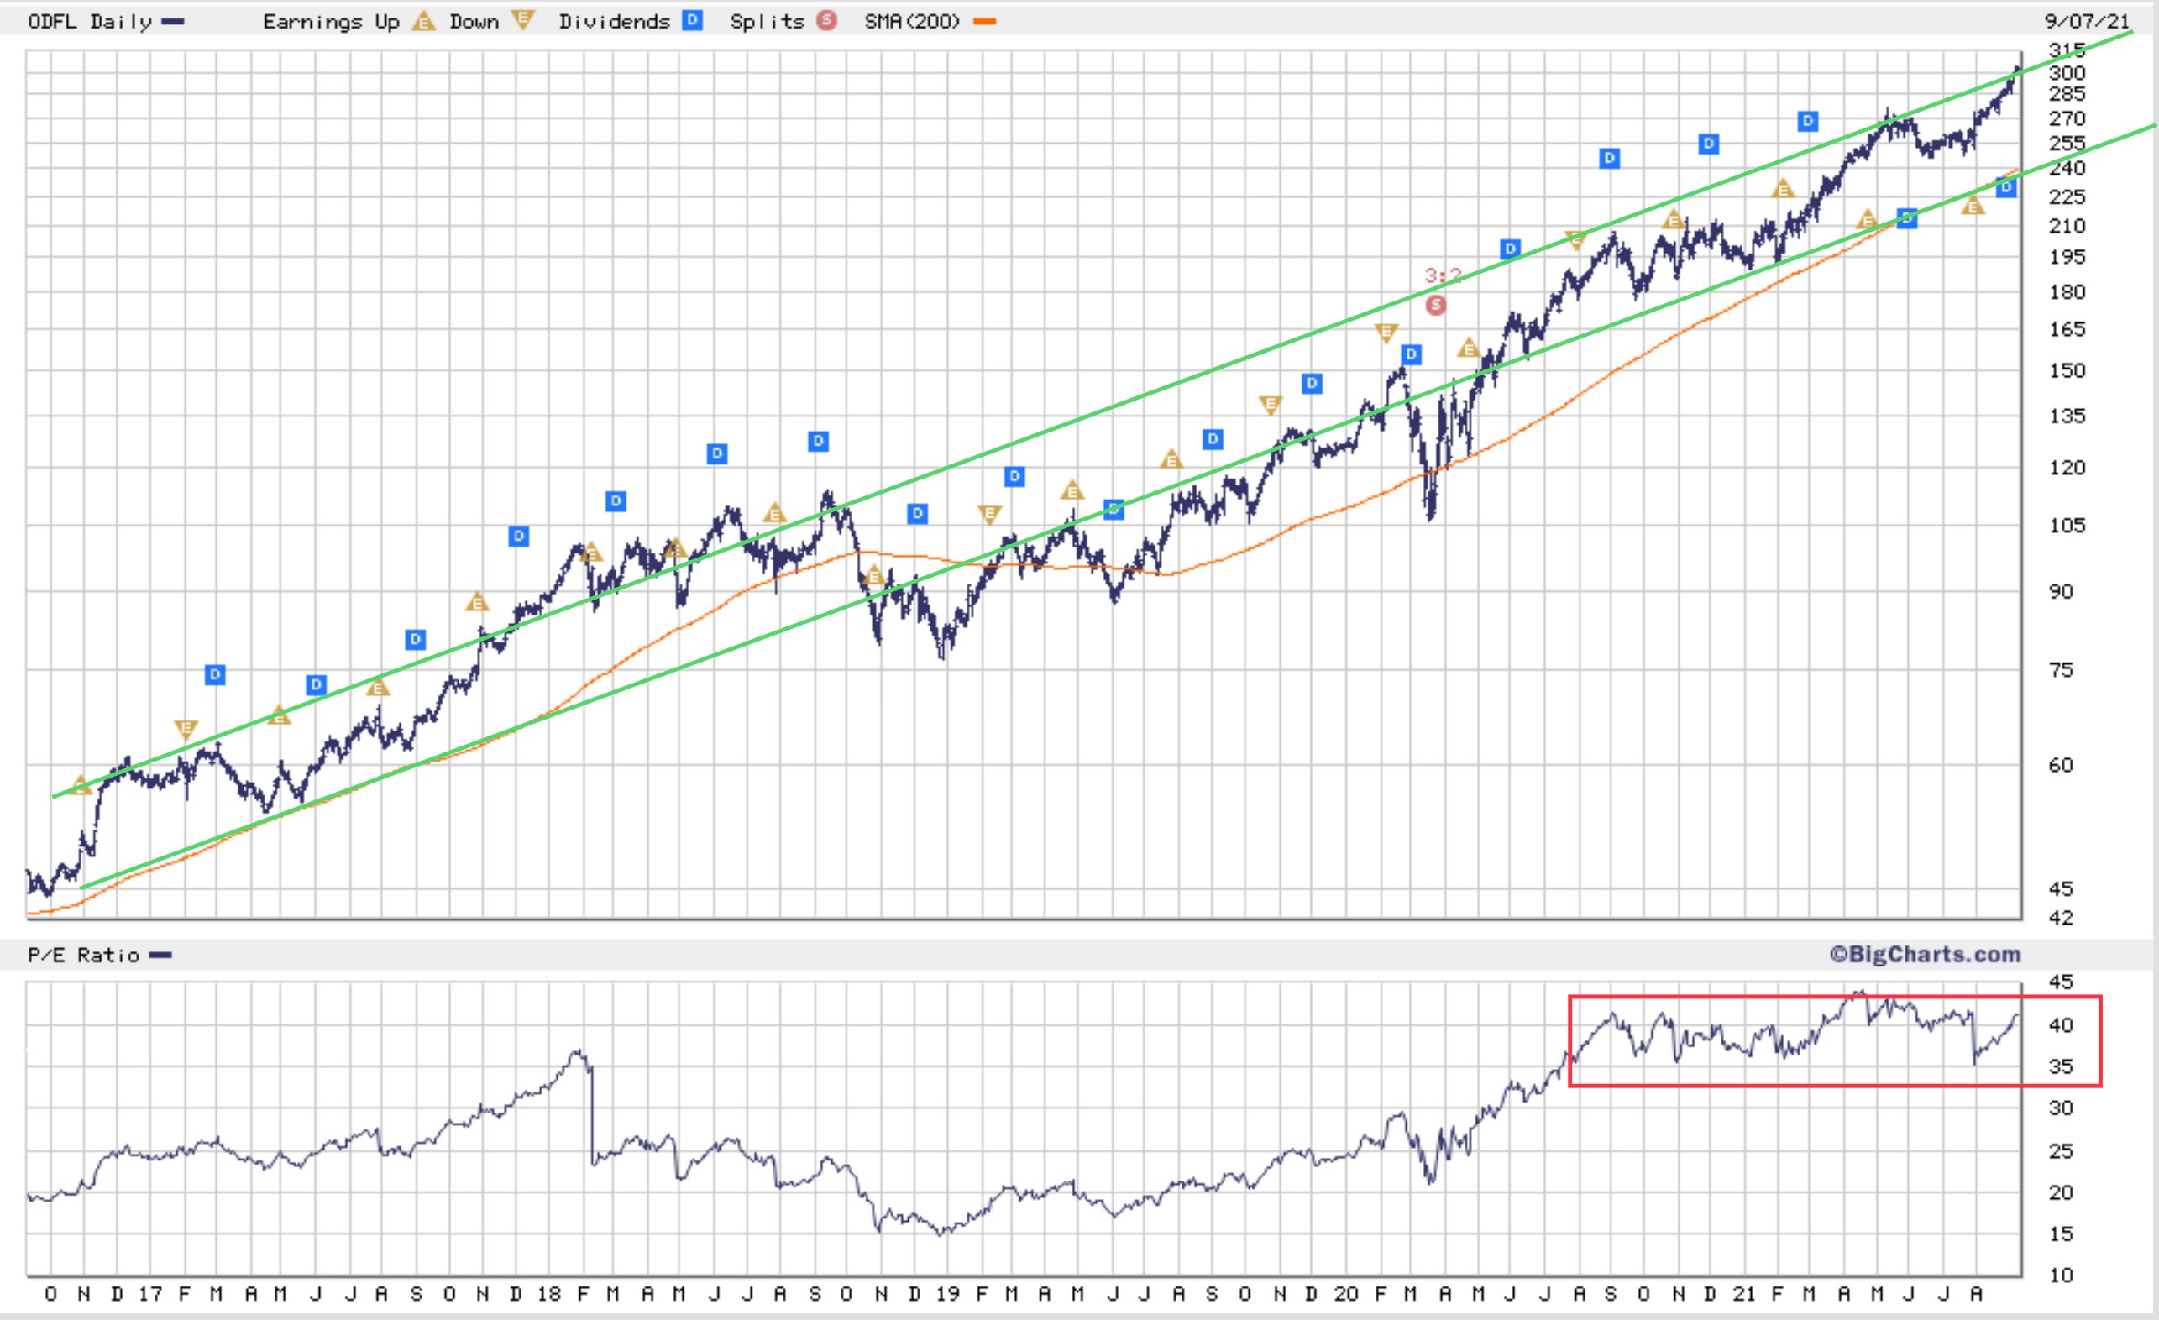Click the Splits S legend icon
Screen dimensions: 2159x1320
[826, 21]
